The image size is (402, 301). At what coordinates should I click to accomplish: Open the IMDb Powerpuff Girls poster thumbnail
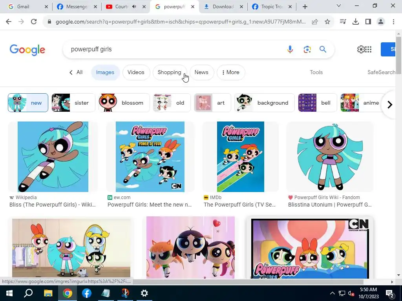coord(241,157)
